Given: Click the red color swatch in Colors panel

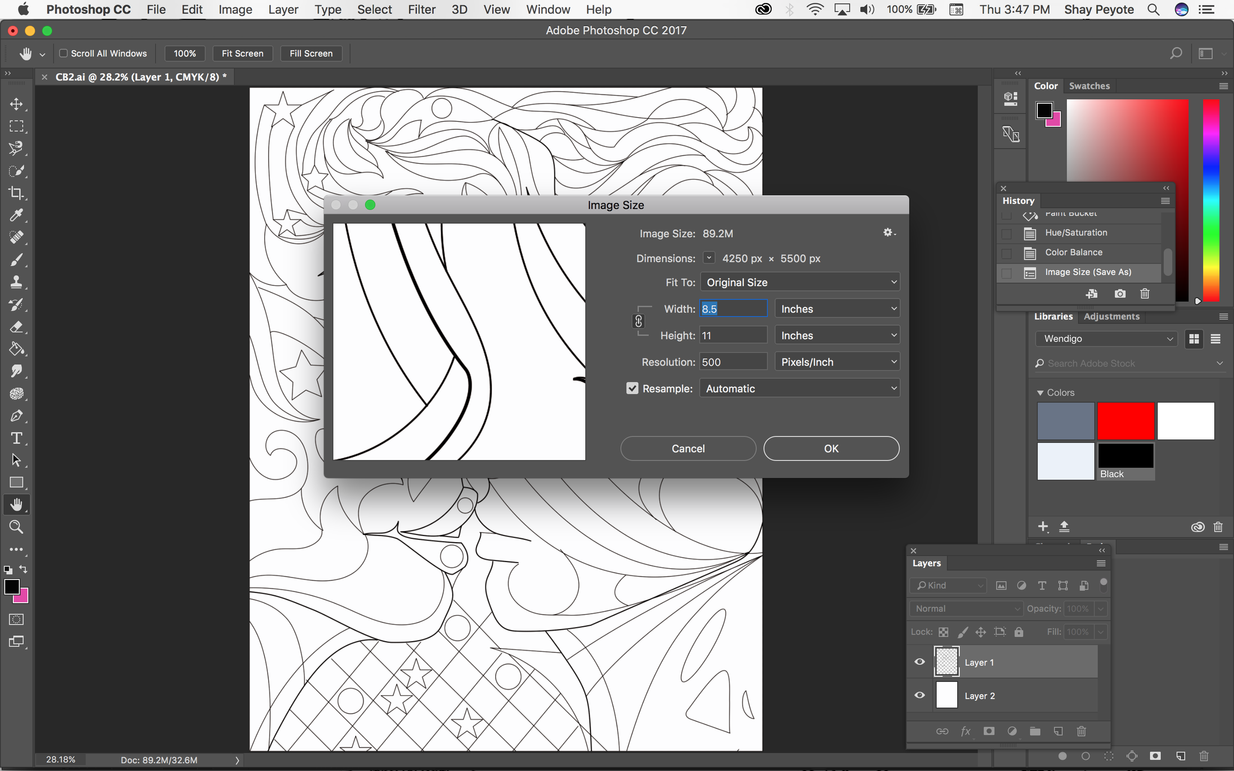Looking at the screenshot, I should [x=1126, y=420].
